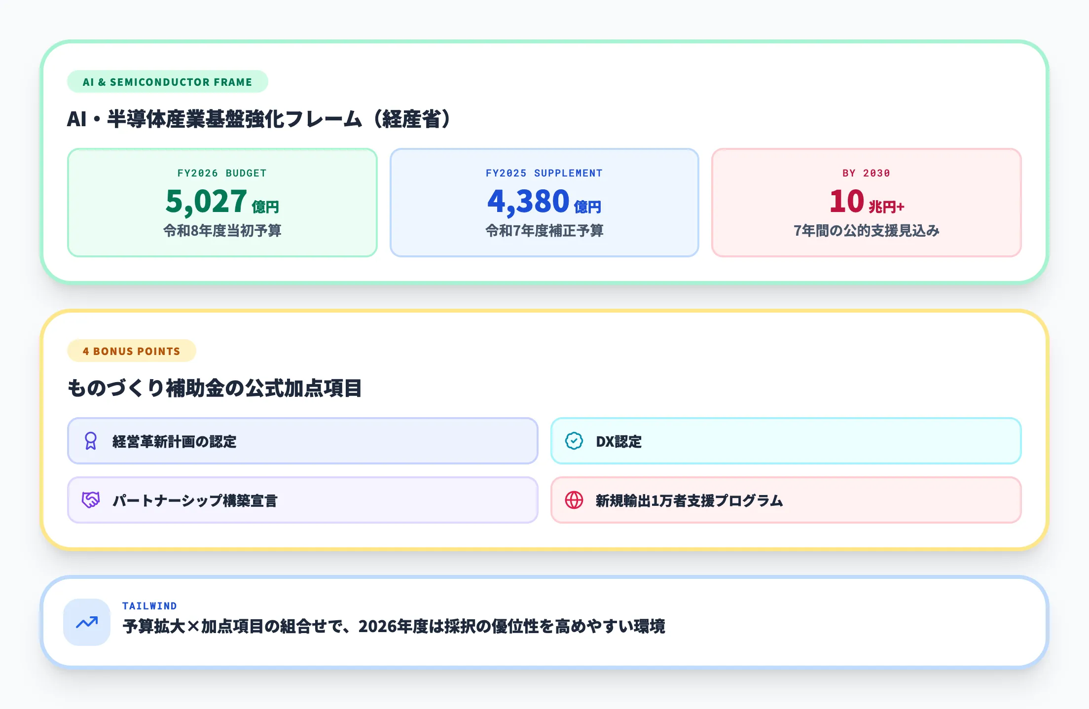Click the award ribbon icon beside 経営革新計画の認定
This screenshot has width=1089, height=709.
coord(91,441)
